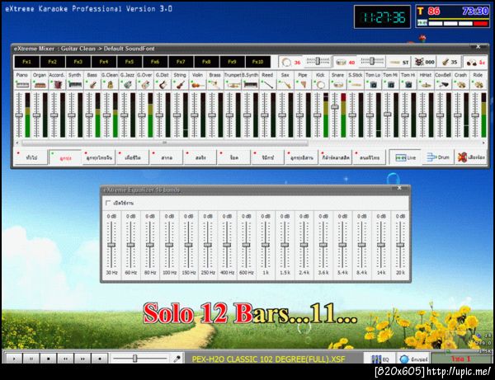The height and width of the screenshot is (380, 495).
Task: Fast forward the current song
Action: 82,359
